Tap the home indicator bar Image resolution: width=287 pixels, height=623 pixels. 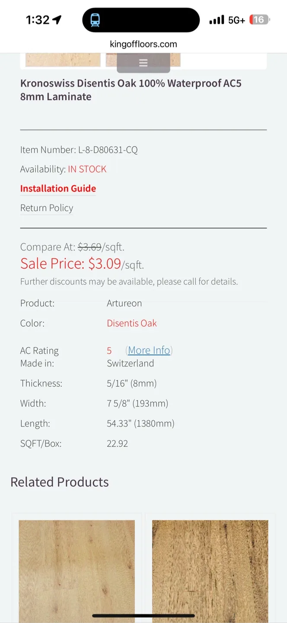[x=143, y=614]
